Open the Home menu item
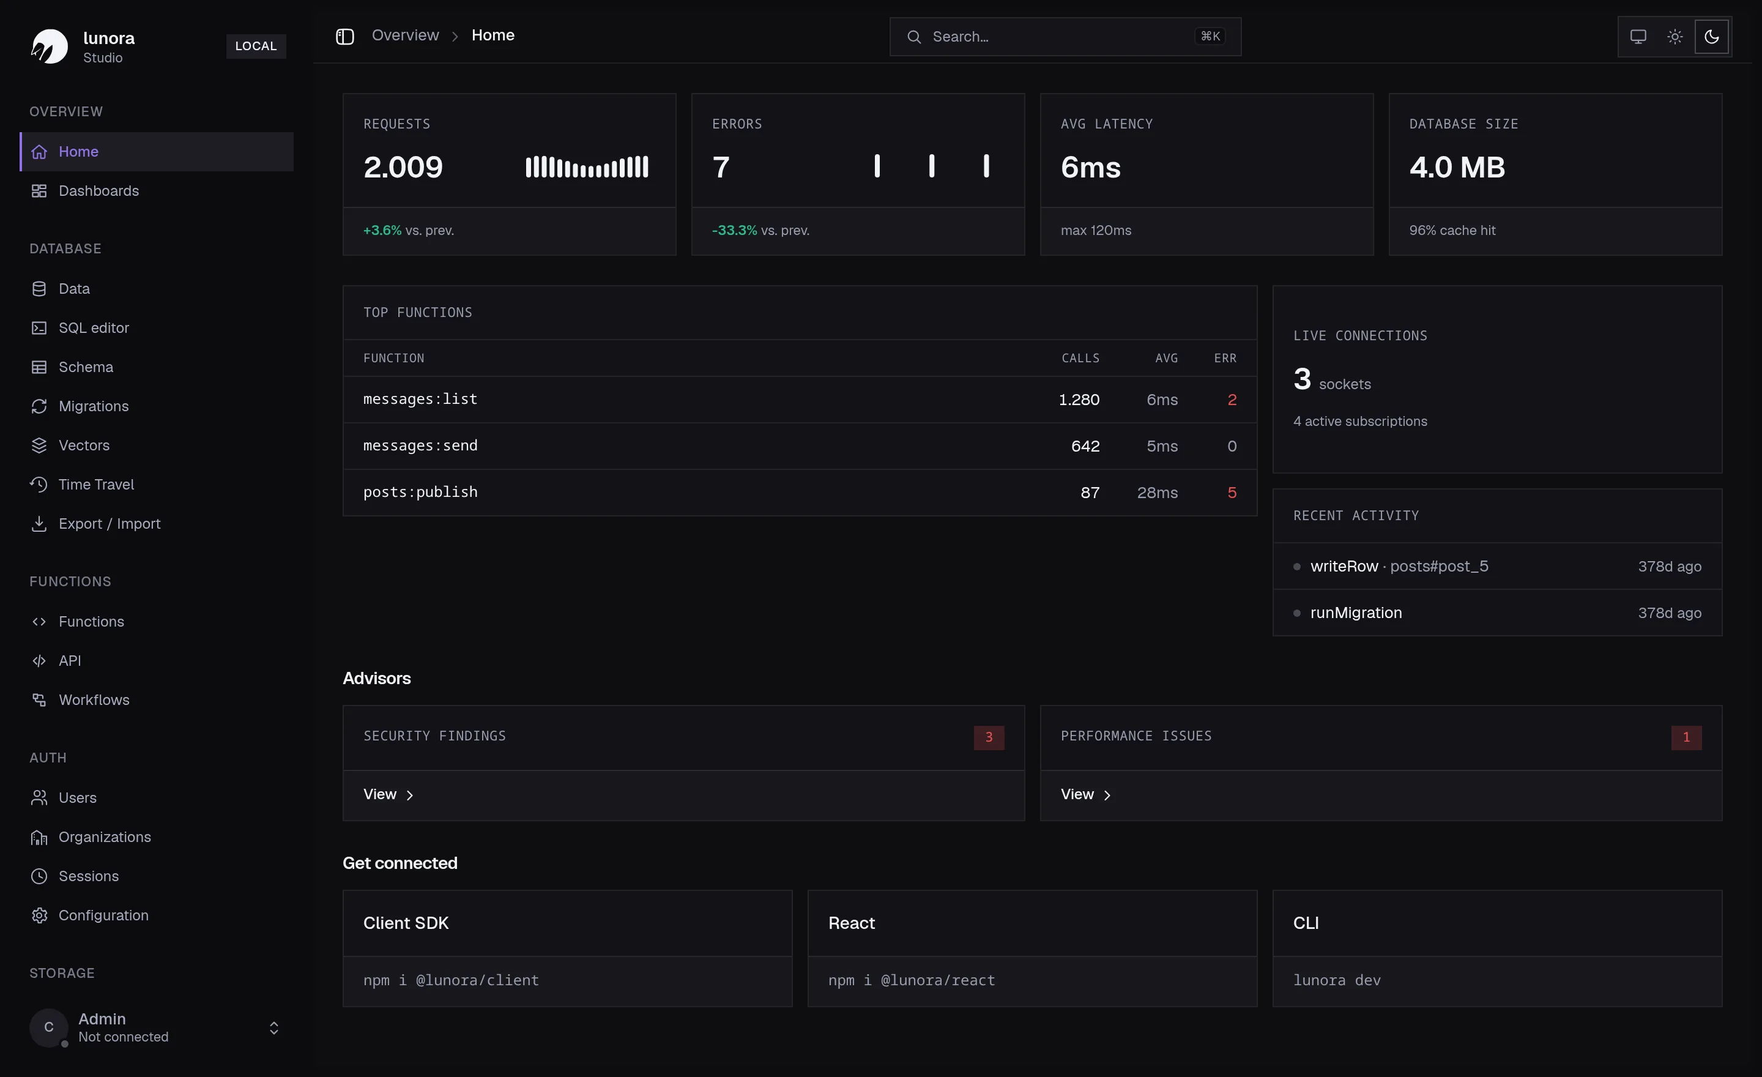Screen dimensions: 1762x1077 click(x=157, y=152)
